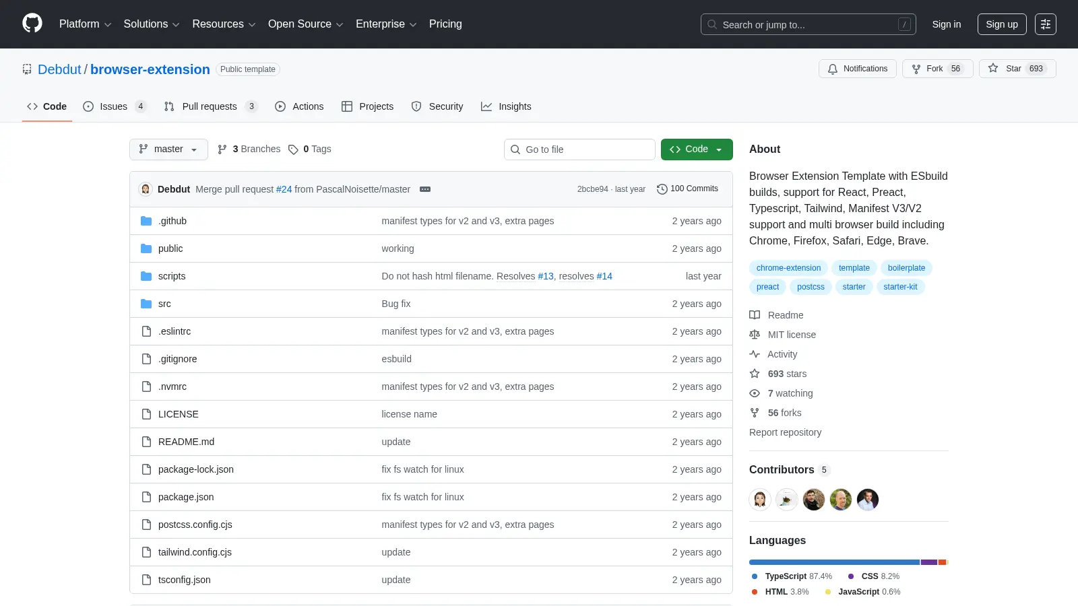The image size is (1078, 606).
Task: Click the Sign in link
Action: tap(947, 24)
